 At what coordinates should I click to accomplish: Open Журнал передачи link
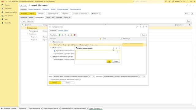[x=63, y=9]
